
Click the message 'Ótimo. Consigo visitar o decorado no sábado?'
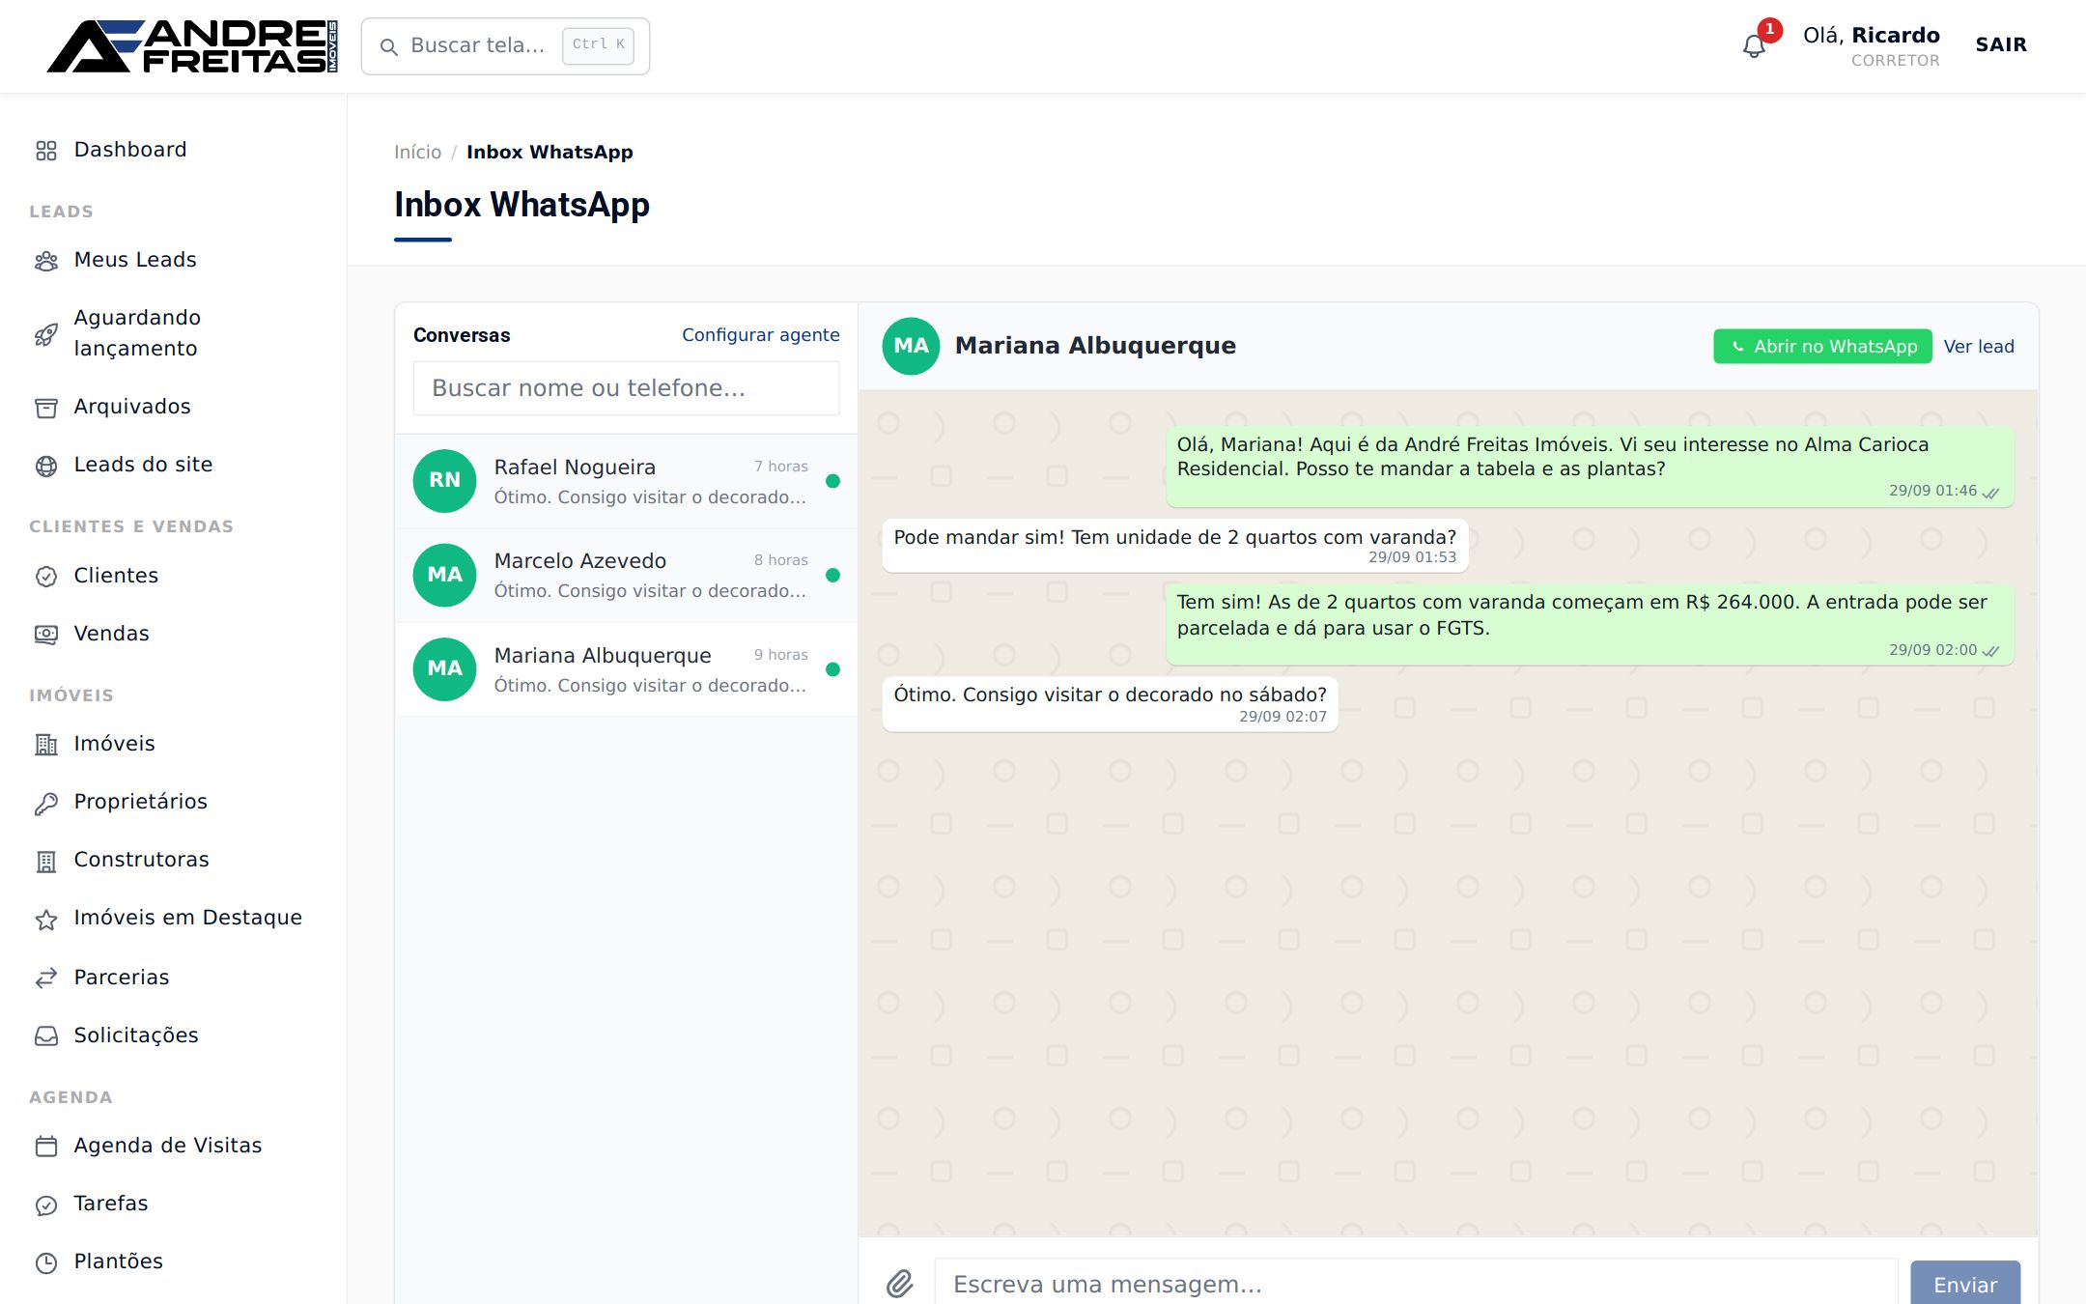(1110, 704)
